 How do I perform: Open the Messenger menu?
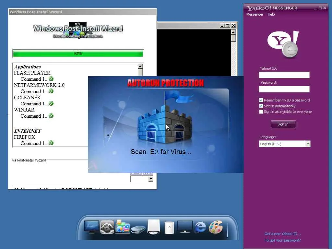pyautogui.click(x=255, y=14)
